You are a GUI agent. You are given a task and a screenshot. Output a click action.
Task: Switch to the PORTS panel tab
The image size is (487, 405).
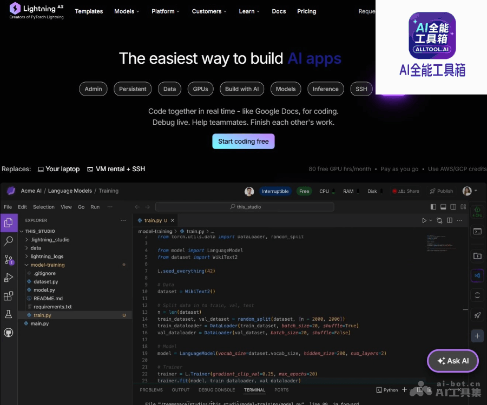pyautogui.click(x=281, y=390)
